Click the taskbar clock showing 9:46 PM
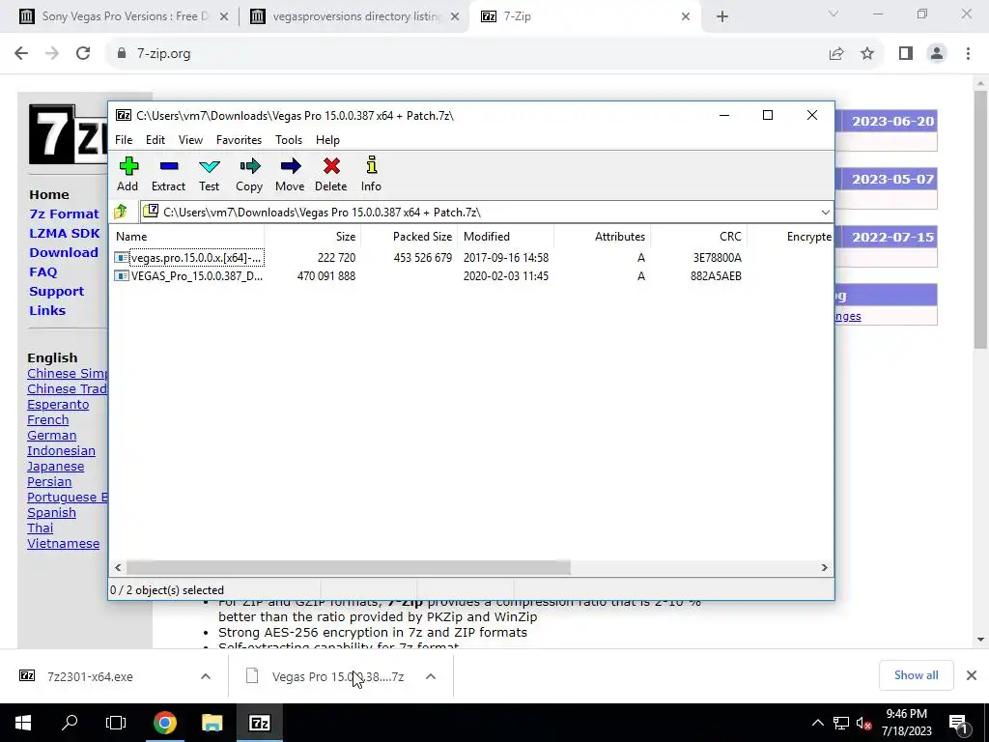The width and height of the screenshot is (989, 742). (906, 723)
